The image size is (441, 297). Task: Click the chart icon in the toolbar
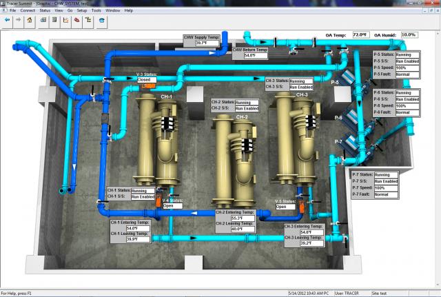tap(65, 20)
